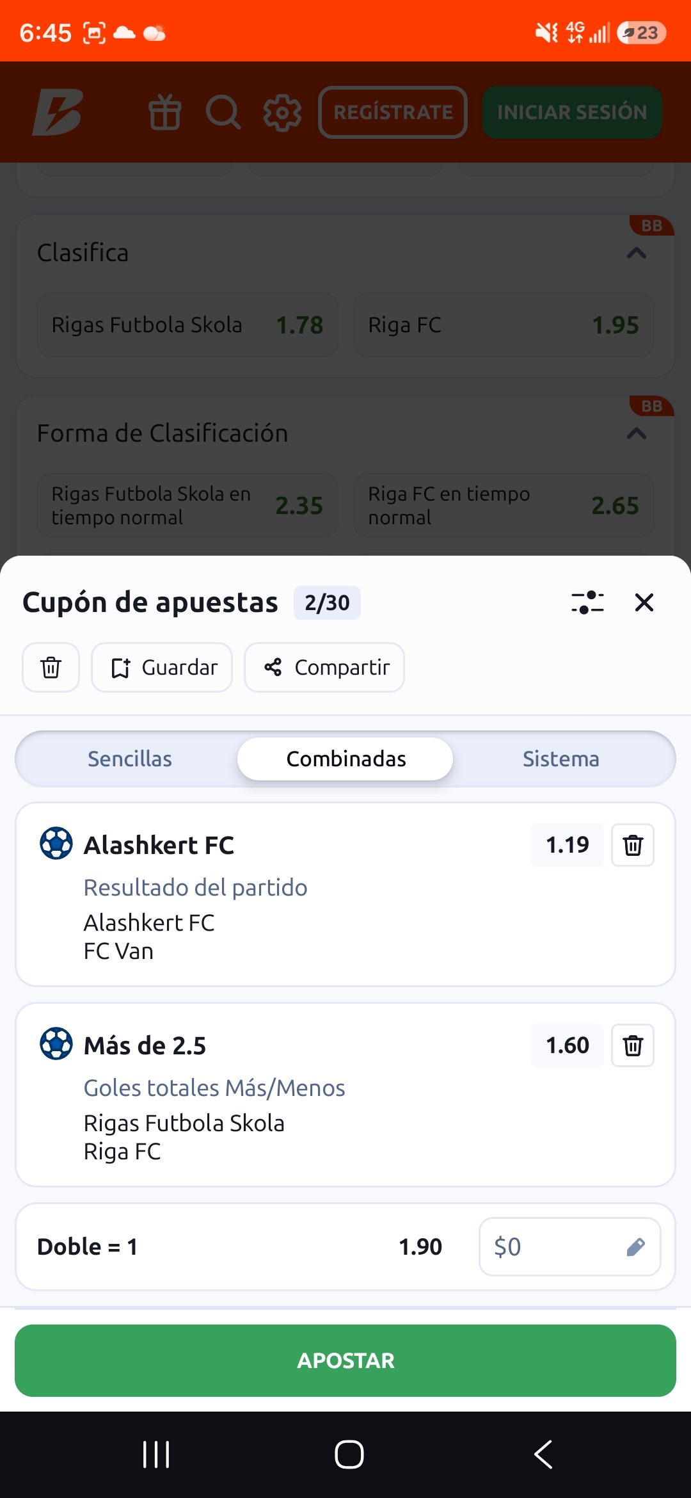The height and width of the screenshot is (1498, 691).
Task: Close the Cupón de apuestas panel
Action: [644, 602]
